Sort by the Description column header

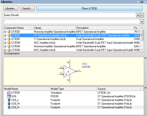(x=104, y=28)
